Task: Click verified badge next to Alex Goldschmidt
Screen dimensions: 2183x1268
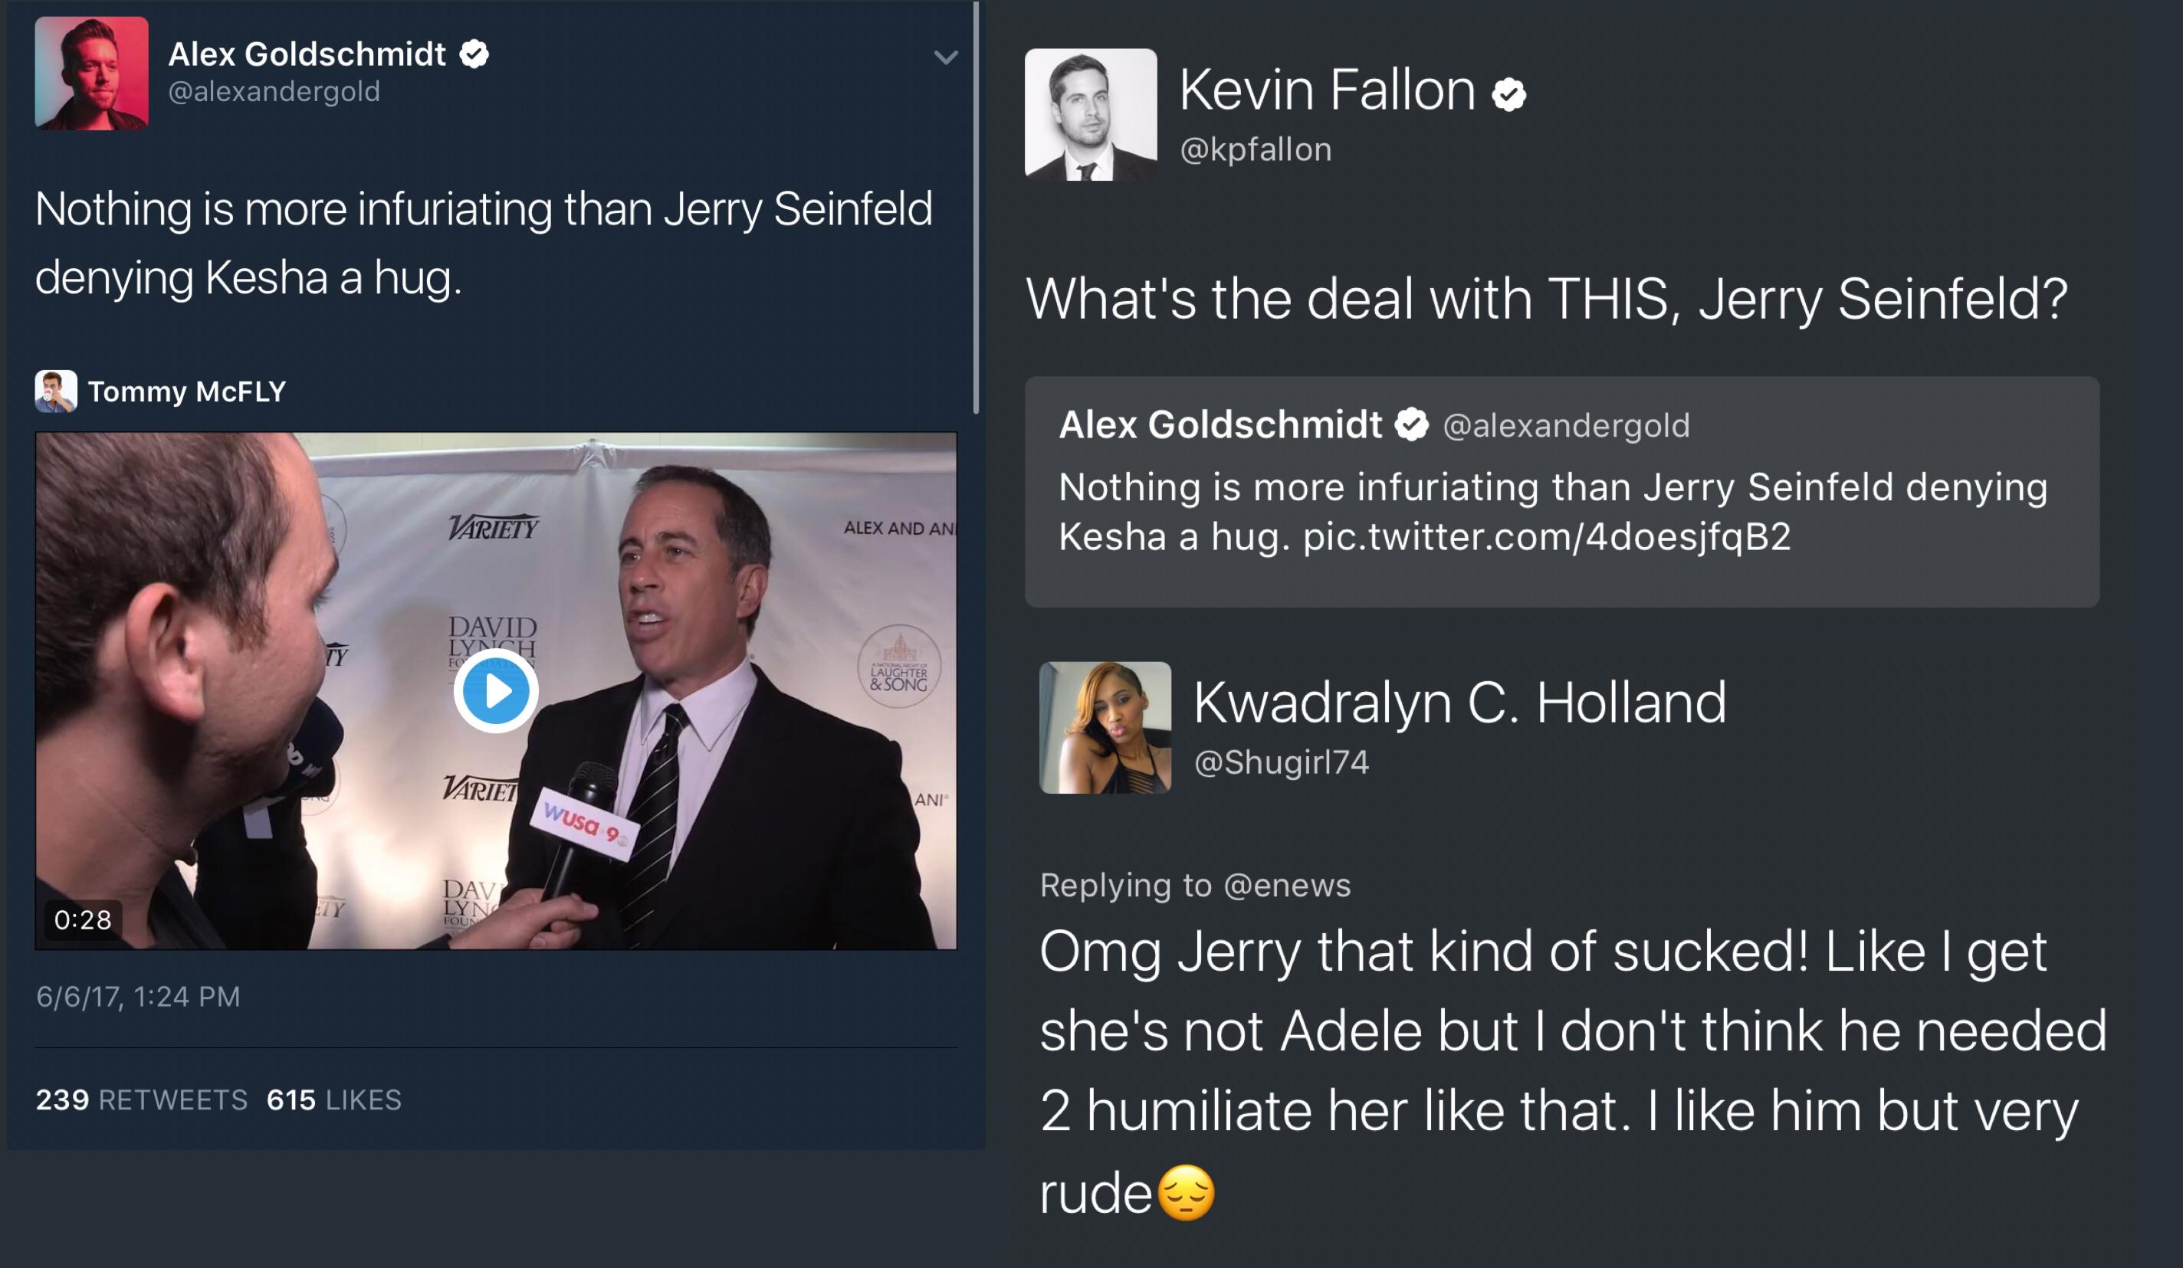Action: [474, 54]
